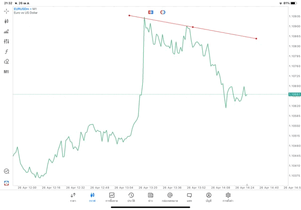301x210 pixels.
Task: Select the crosshair cursor tool
Action: click(6, 11)
